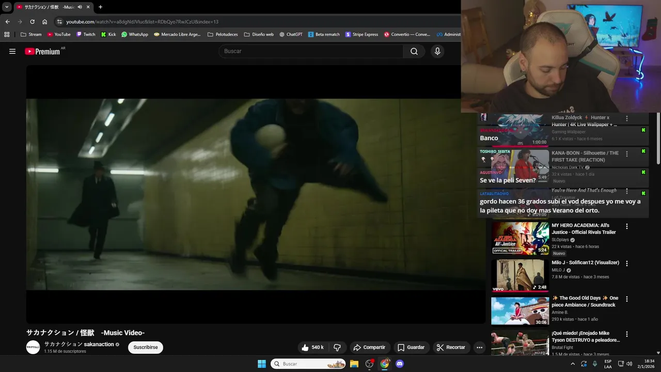The image size is (661, 372).
Task: Open options menu for MY HERO ACADEMIA video
Action: [627, 226]
